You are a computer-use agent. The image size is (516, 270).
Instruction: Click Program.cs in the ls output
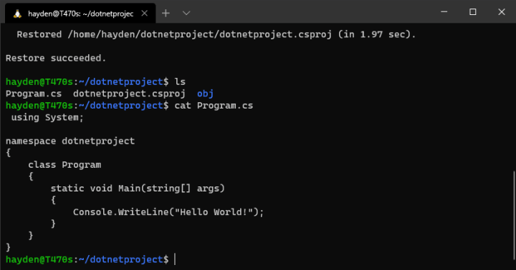(x=34, y=94)
